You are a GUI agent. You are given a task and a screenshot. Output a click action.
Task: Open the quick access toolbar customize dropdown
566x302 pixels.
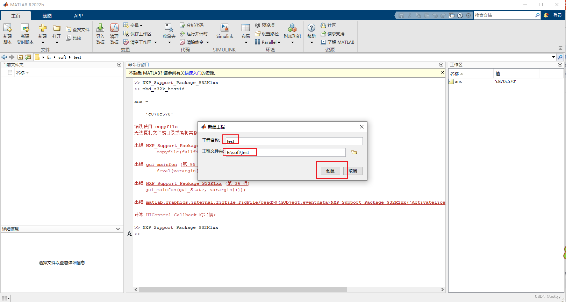tap(468, 15)
